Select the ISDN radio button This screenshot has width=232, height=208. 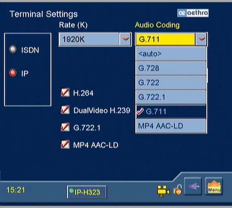(13, 50)
